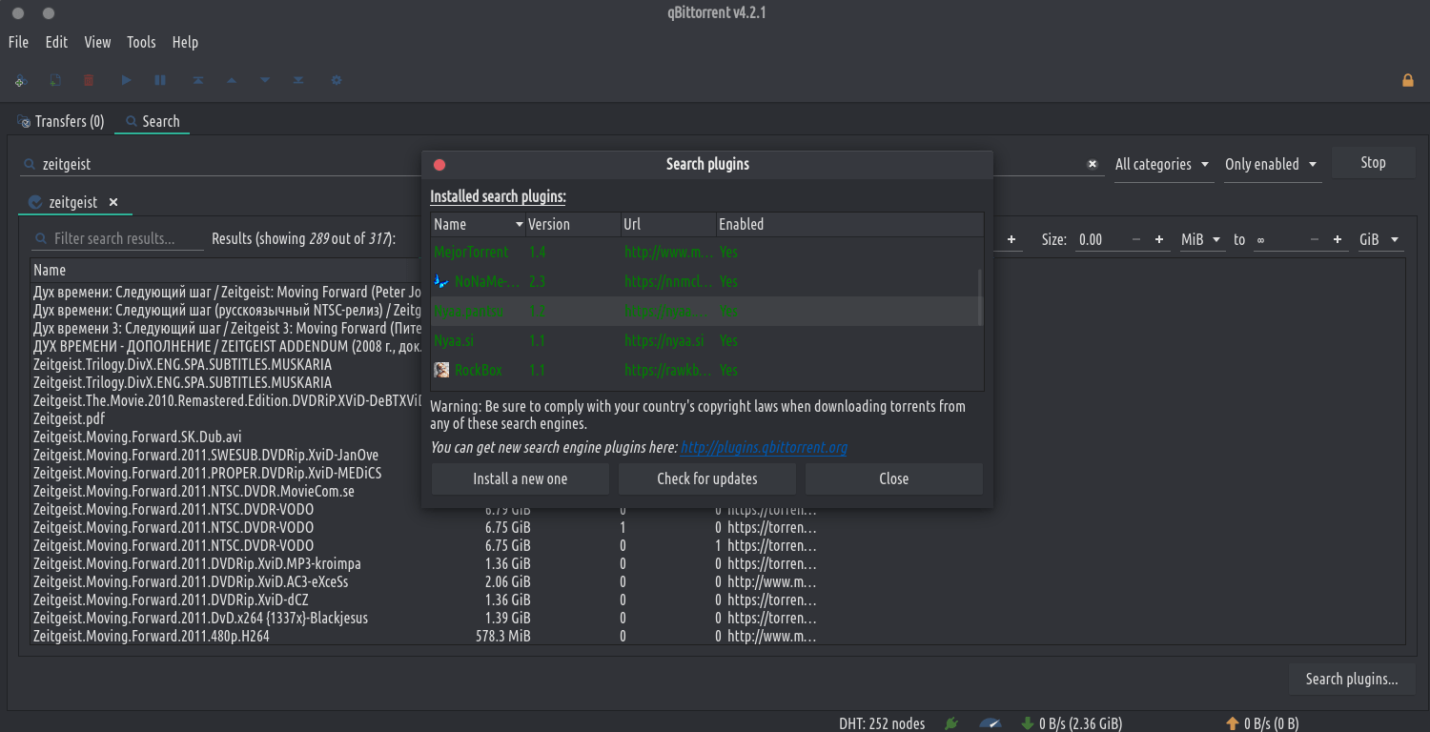This screenshot has width=1430, height=732.
Task: Click the Version column header
Action: [573, 224]
